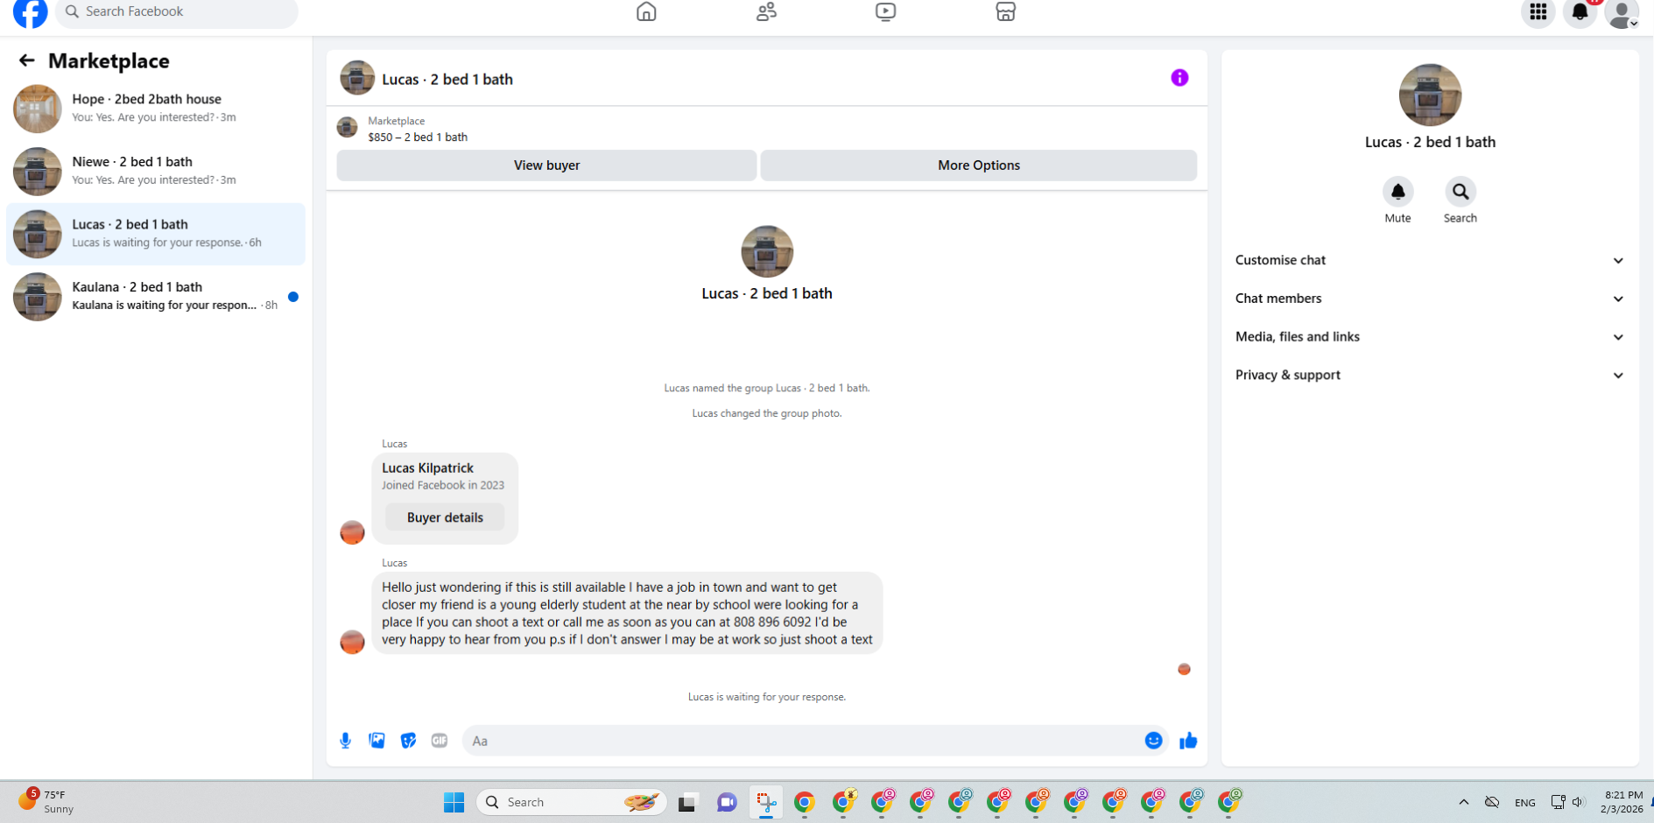Image resolution: width=1654 pixels, height=823 pixels.
Task: Choose a GIF icon
Action: coord(440,741)
